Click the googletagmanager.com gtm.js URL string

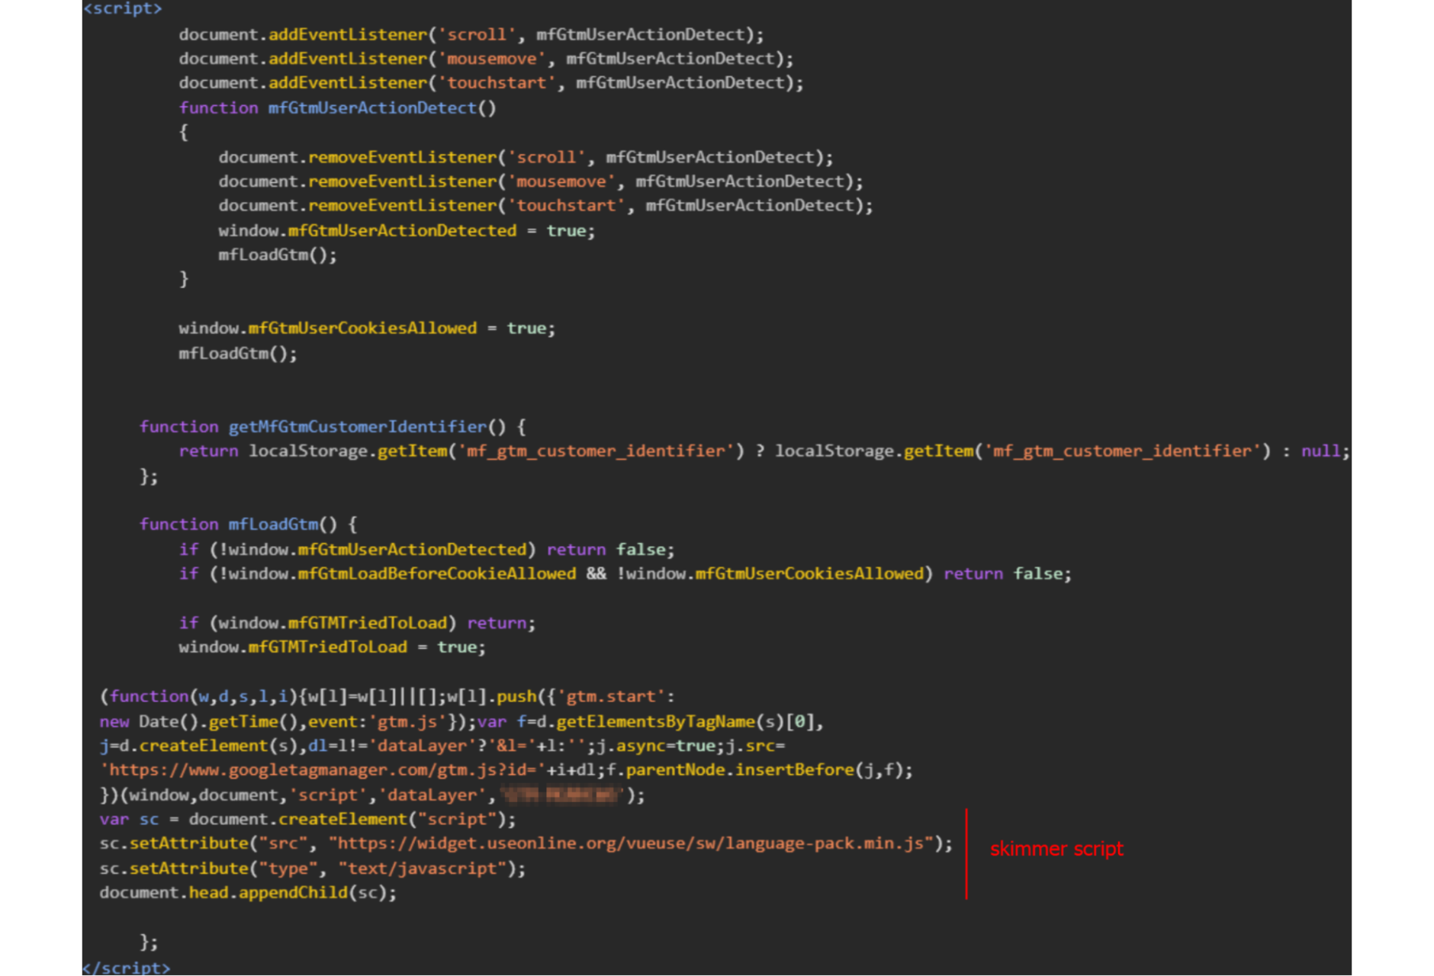tap(323, 770)
